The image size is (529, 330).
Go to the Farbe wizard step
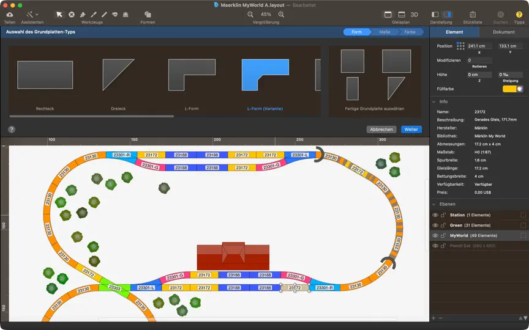[410, 32]
